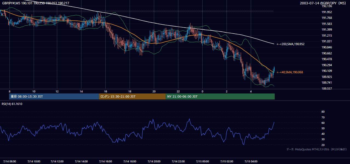This screenshot has width=350, height=164.
Task: Click the 2003-07-14 GBP/JPY (M5) title
Action: tap(323, 3)
